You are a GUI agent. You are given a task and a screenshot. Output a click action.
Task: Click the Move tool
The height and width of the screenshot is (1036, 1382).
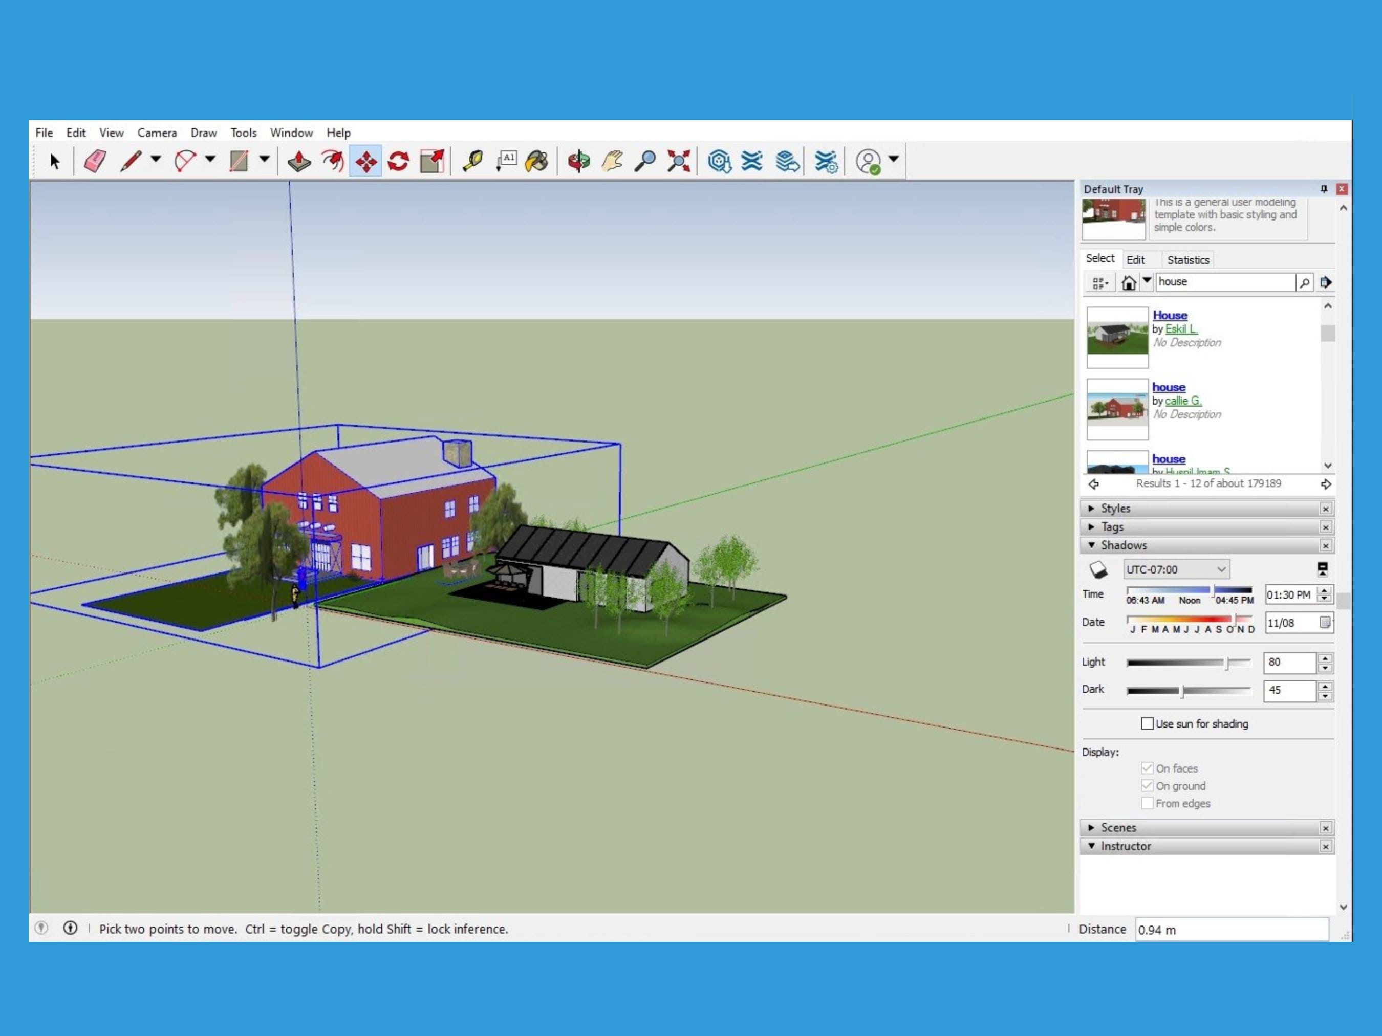(x=365, y=161)
